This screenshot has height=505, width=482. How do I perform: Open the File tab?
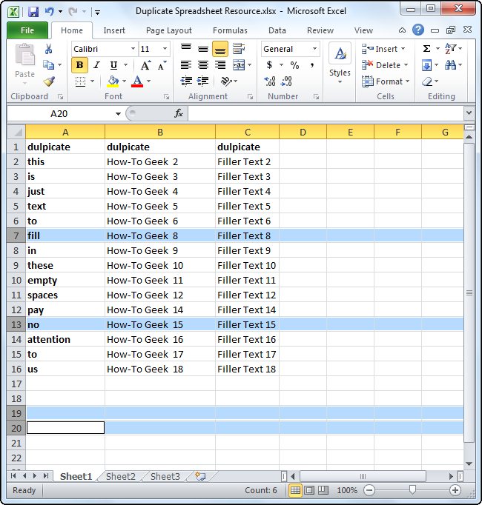coord(27,30)
